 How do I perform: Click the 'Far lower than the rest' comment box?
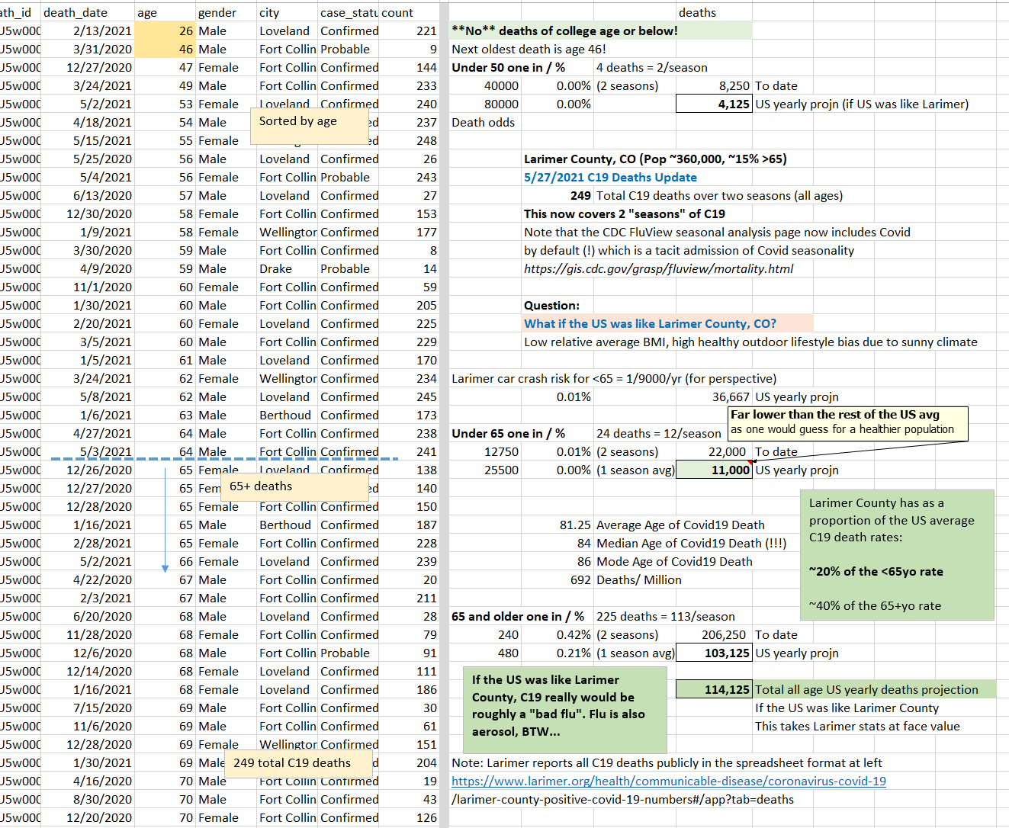(848, 423)
